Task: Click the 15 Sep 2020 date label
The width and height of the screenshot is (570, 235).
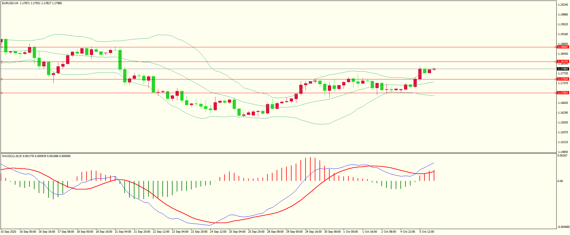Action: pyautogui.click(x=9, y=232)
